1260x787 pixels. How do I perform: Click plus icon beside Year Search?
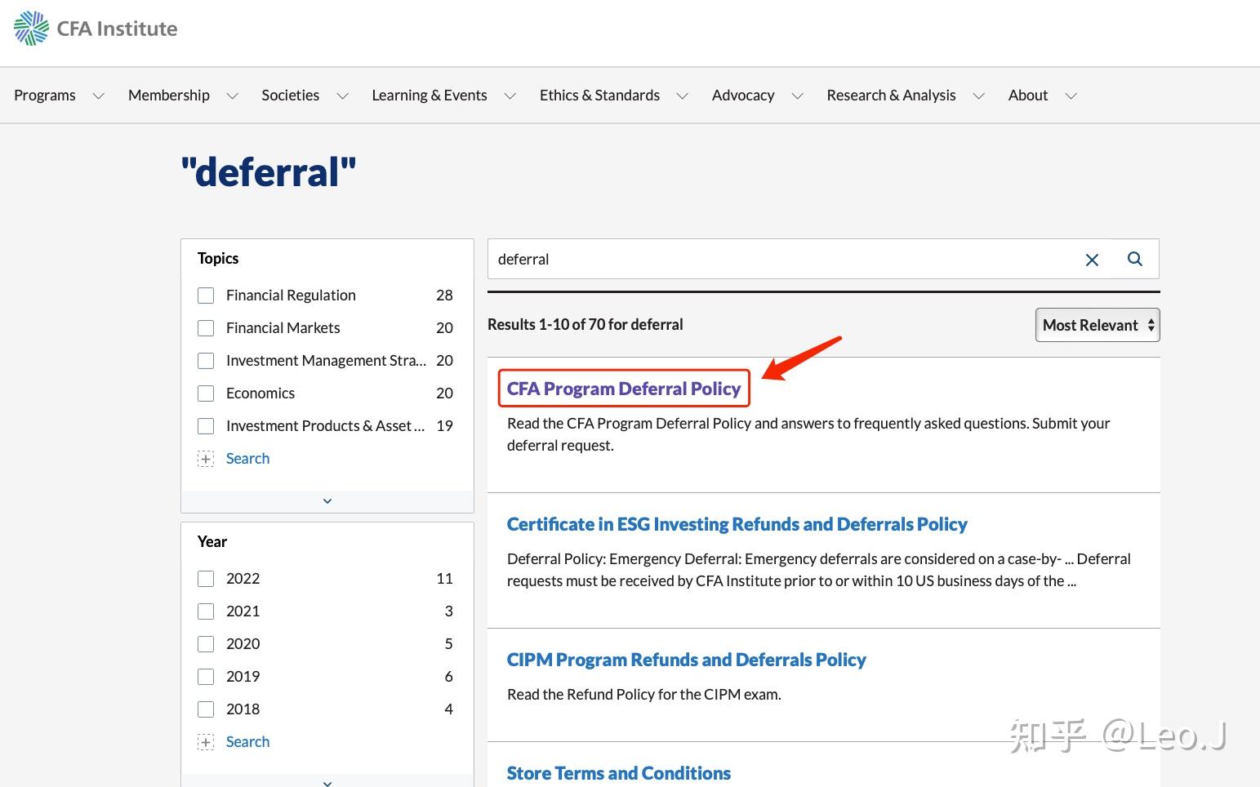point(206,742)
